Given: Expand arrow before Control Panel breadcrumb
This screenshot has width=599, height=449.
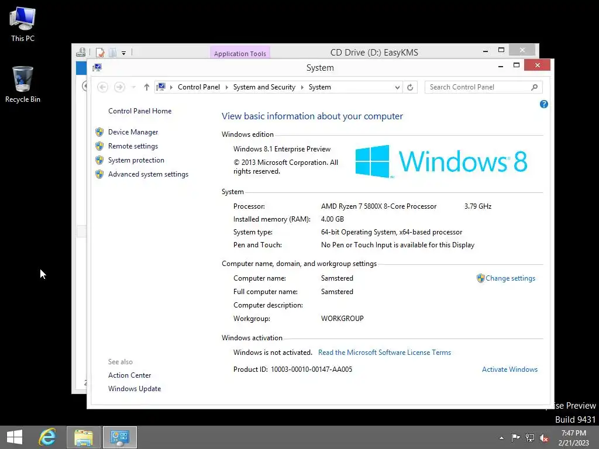Looking at the screenshot, I should (171, 88).
